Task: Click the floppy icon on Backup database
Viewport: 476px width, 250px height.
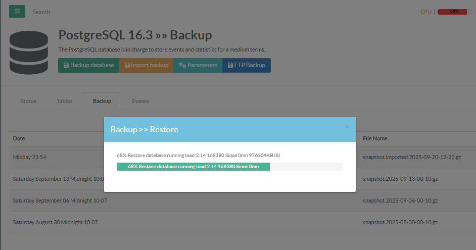Action: click(66, 65)
